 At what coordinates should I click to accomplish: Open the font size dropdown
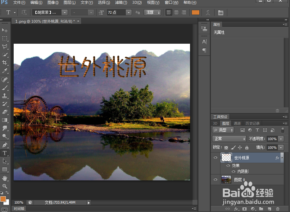pyautogui.click(x=129, y=12)
